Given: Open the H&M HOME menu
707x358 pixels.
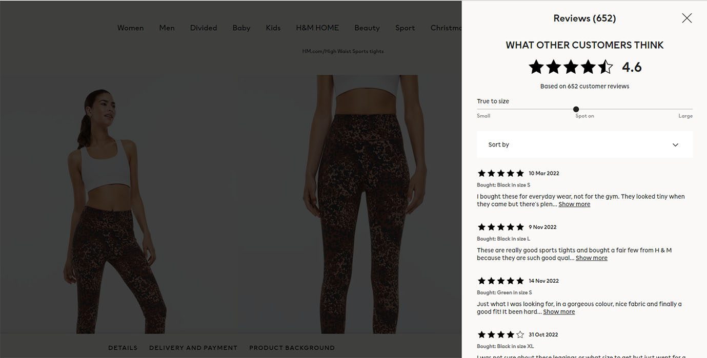Looking at the screenshot, I should point(317,28).
